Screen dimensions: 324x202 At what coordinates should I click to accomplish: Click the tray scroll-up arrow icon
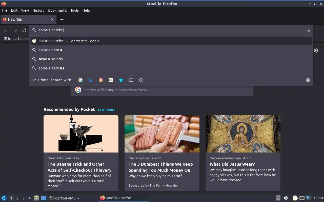[x=278, y=198]
